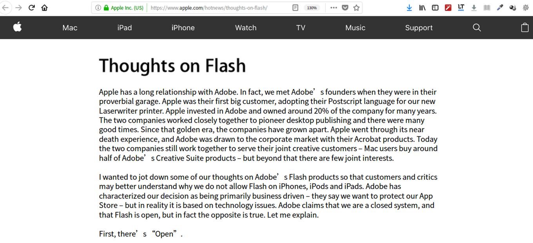533x243 pixels.
Task: Toggle Reader View for this page
Action: pyautogui.click(x=296, y=8)
